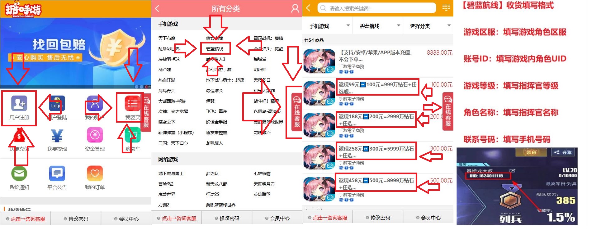Viewport: 596px width, 230px height.
Task: Tap 修改密码 on the home screen
Action: tap(76, 219)
